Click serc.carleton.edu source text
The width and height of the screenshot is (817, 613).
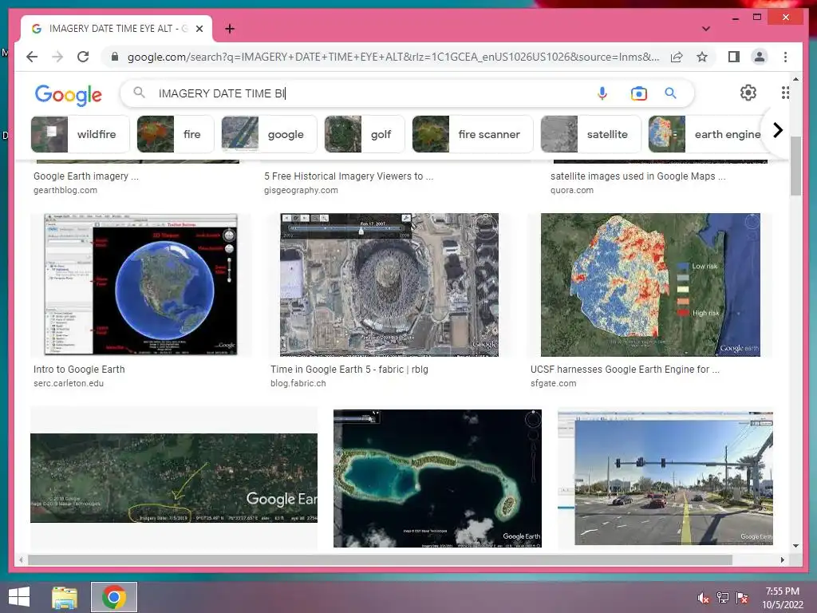pos(69,383)
